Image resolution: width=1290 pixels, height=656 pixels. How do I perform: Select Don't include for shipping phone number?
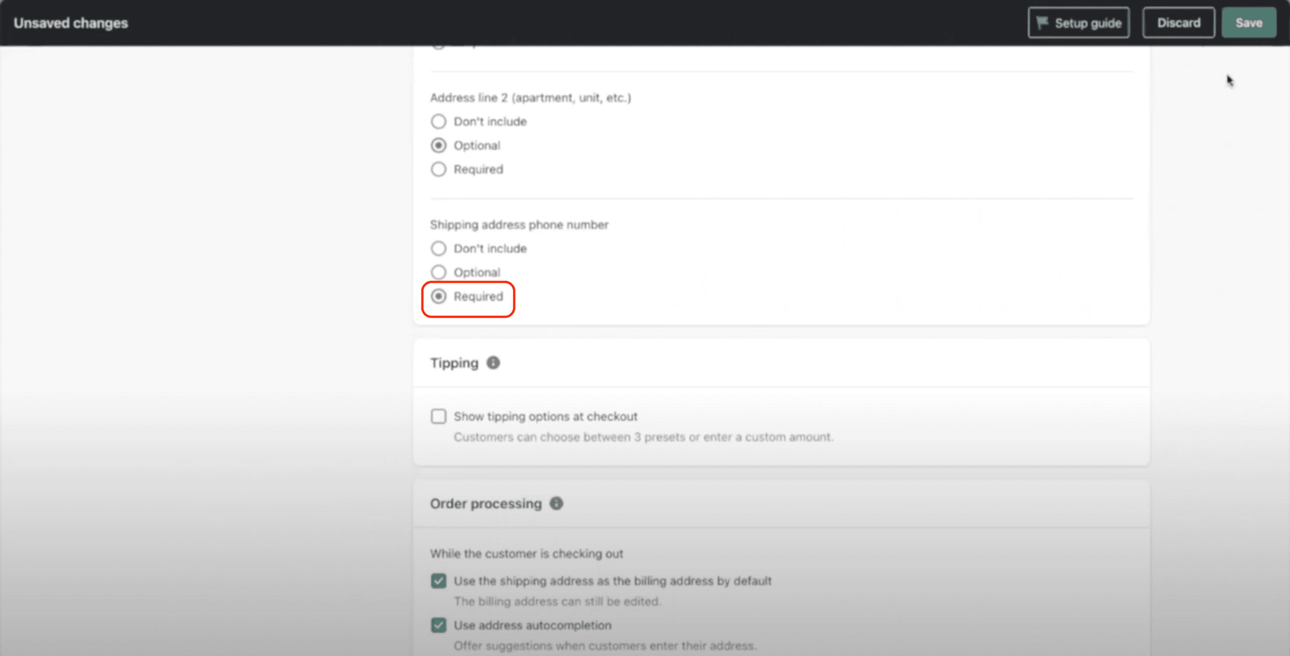pos(439,249)
